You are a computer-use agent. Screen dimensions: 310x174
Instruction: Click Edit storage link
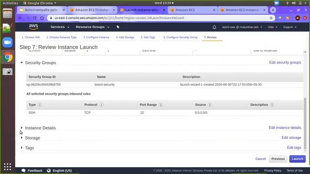[x=291, y=137]
